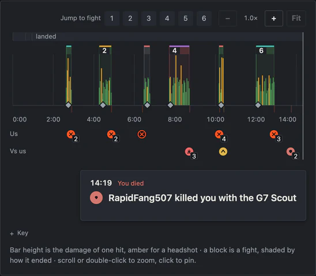Click the 14:19 timestamp in the tooltip
The height and width of the screenshot is (276, 316).
pyautogui.click(x=101, y=183)
